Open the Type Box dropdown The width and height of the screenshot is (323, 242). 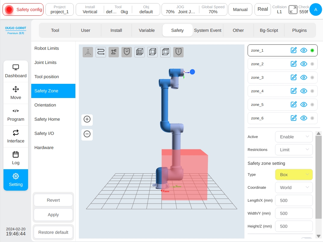click(294, 175)
